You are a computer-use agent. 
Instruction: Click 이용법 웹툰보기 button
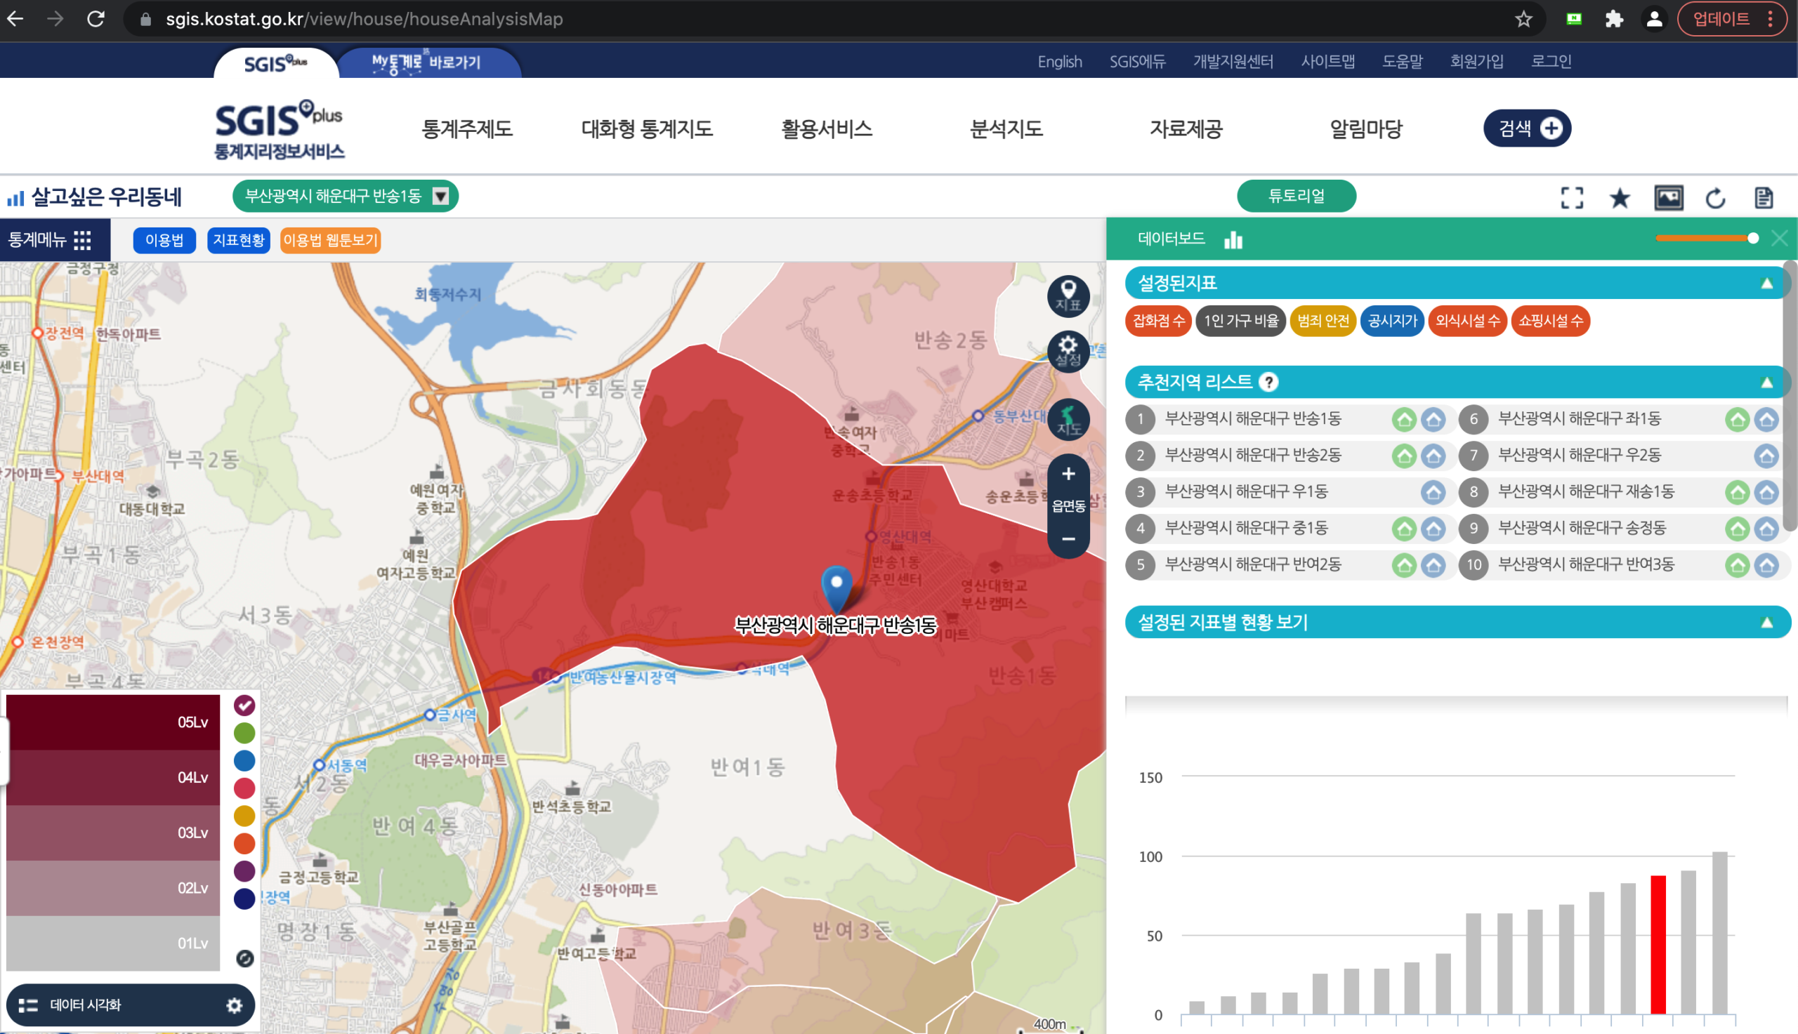pyautogui.click(x=330, y=240)
